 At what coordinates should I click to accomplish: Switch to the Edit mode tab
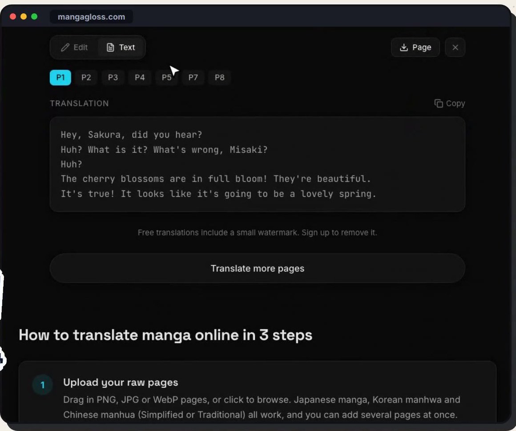74,48
